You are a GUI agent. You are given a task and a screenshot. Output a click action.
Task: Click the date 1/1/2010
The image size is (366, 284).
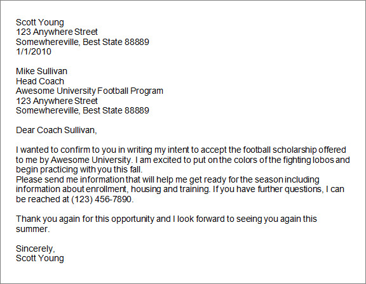[x=34, y=51]
